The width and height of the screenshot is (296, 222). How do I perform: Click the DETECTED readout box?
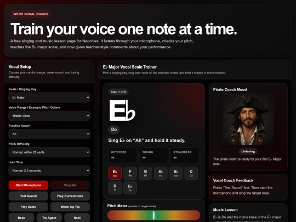(122, 155)
